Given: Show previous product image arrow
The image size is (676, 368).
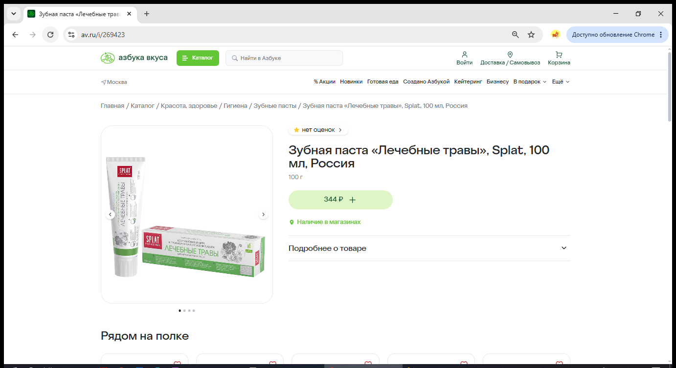Looking at the screenshot, I should tap(110, 214).
